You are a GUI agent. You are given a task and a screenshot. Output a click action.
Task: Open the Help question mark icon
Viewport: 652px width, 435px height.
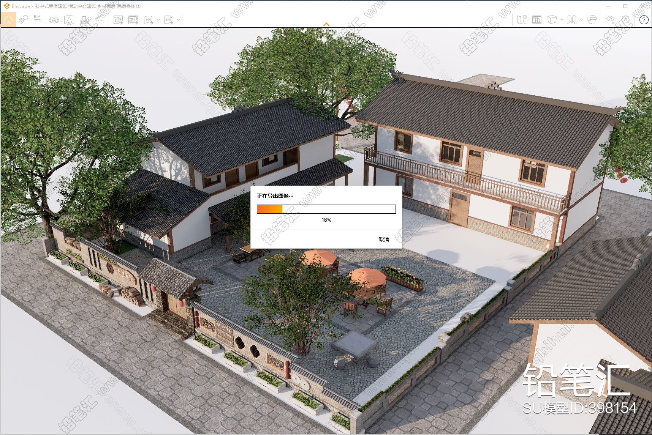click(x=644, y=20)
